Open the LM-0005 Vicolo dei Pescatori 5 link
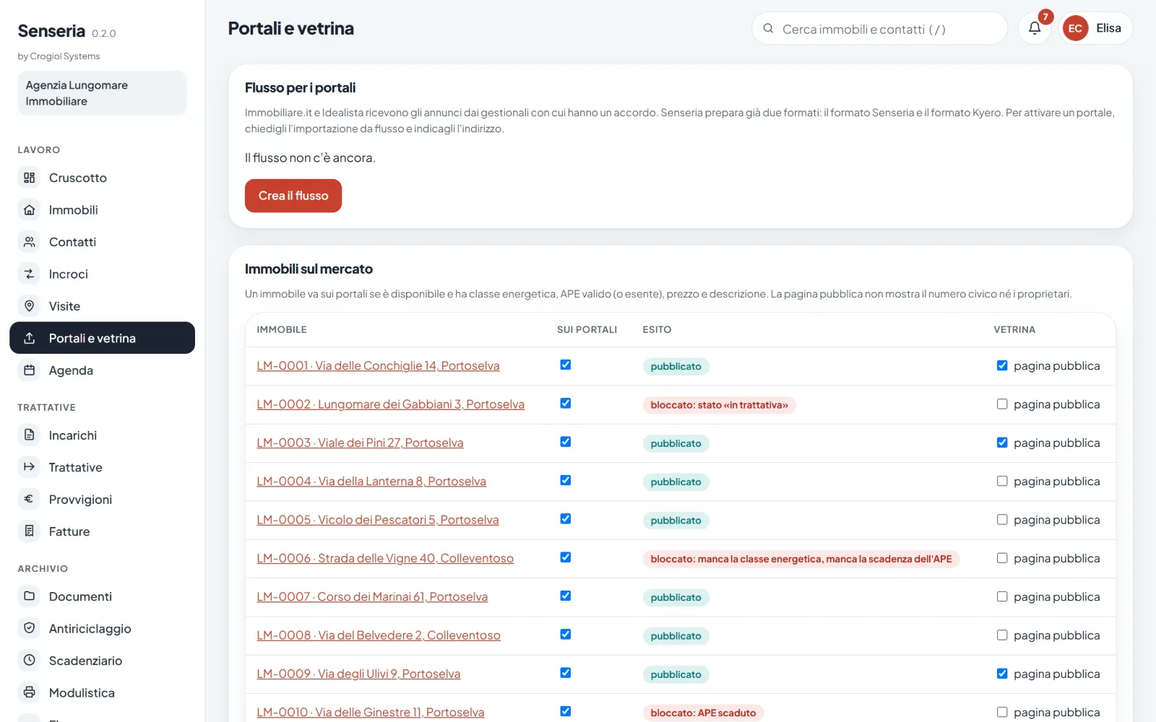The width and height of the screenshot is (1156, 722). 378,520
